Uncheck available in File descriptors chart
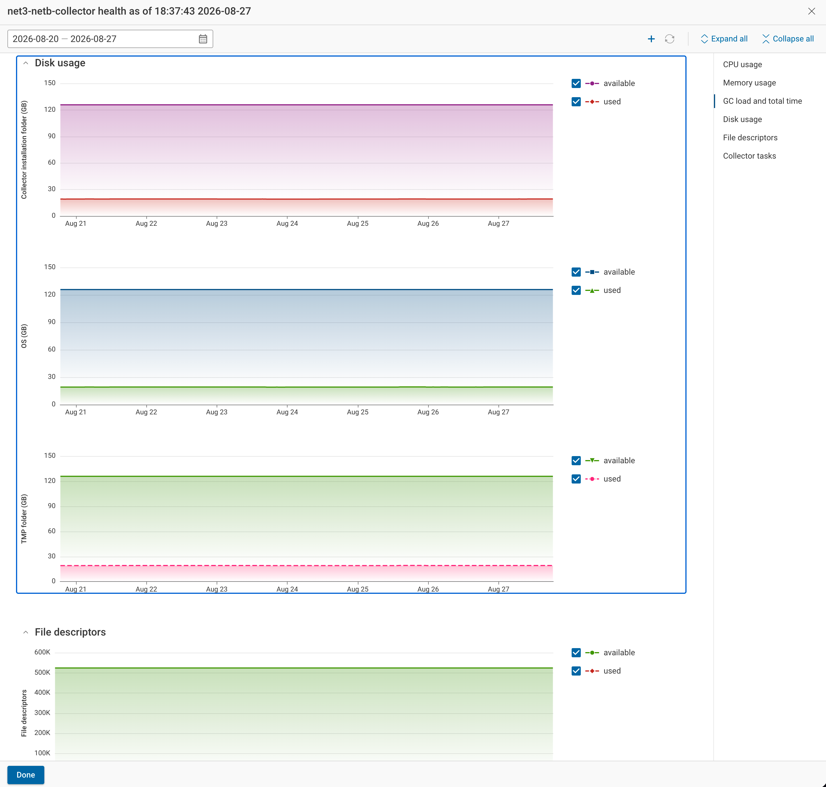Image resolution: width=826 pixels, height=787 pixels. pyautogui.click(x=576, y=653)
